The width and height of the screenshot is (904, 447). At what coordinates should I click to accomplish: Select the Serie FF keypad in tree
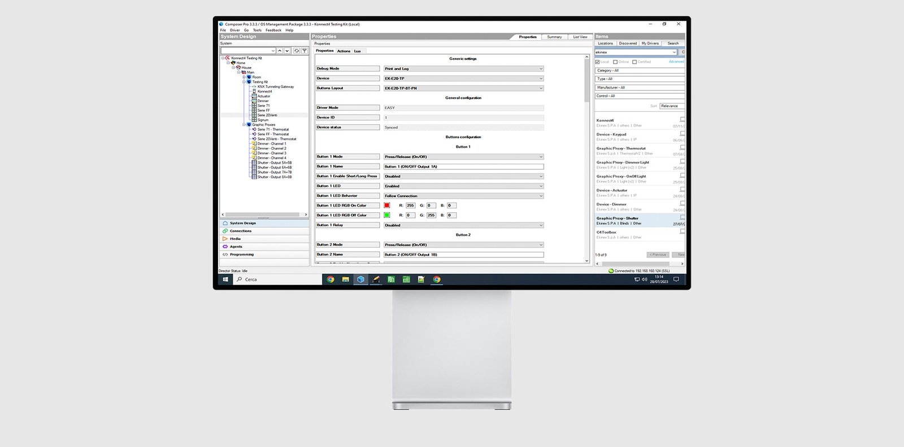pyautogui.click(x=264, y=111)
